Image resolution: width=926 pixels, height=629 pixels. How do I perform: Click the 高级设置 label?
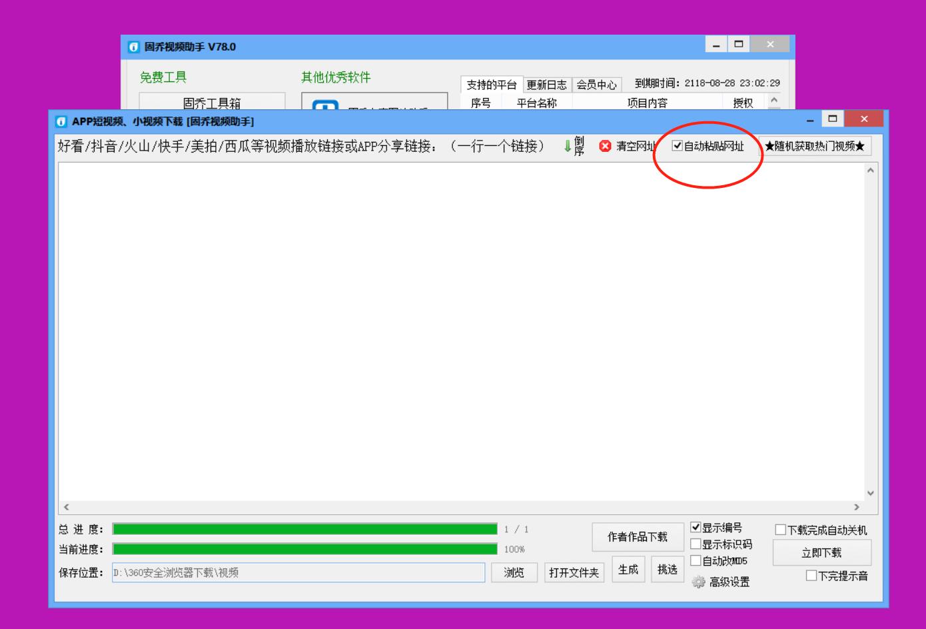coord(729,582)
